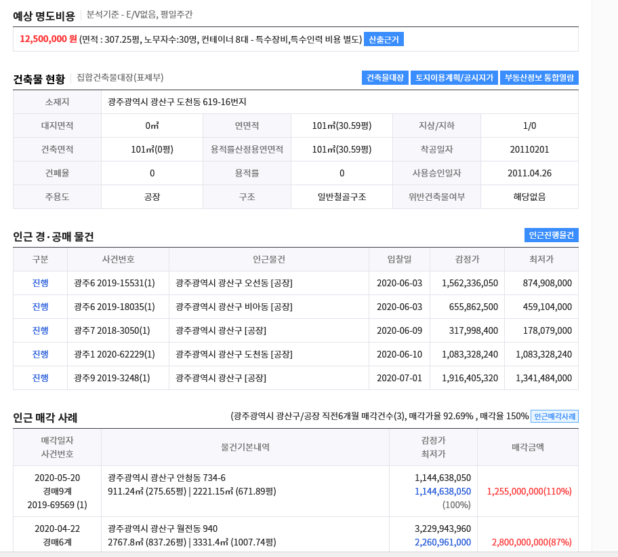Click 위반건축물여부 value 해당없음

tap(529, 197)
